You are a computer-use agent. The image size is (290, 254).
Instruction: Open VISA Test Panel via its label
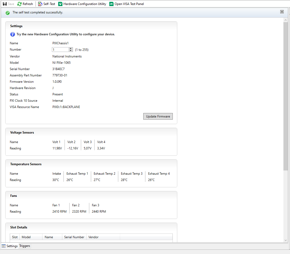tap(129, 4)
